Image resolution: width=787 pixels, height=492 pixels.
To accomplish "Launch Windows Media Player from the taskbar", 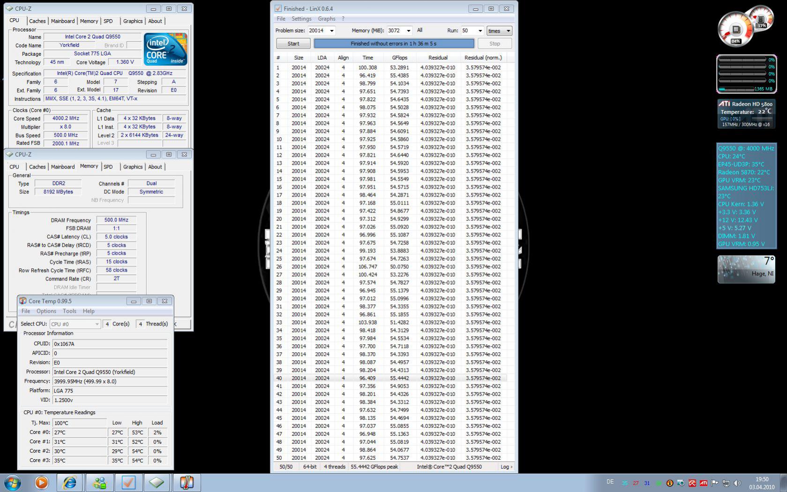I will point(42,483).
